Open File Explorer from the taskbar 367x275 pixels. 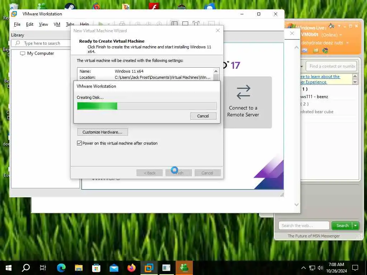(x=78, y=268)
